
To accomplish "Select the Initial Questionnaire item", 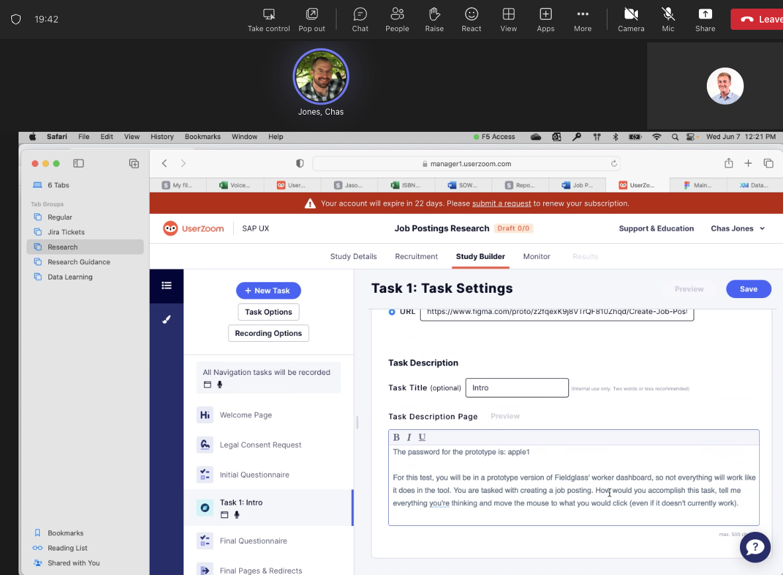I will (x=269, y=474).
